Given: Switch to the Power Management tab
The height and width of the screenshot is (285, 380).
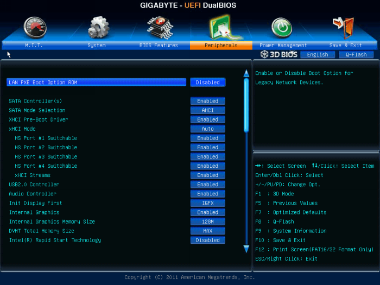Looking at the screenshot, I should (283, 46).
